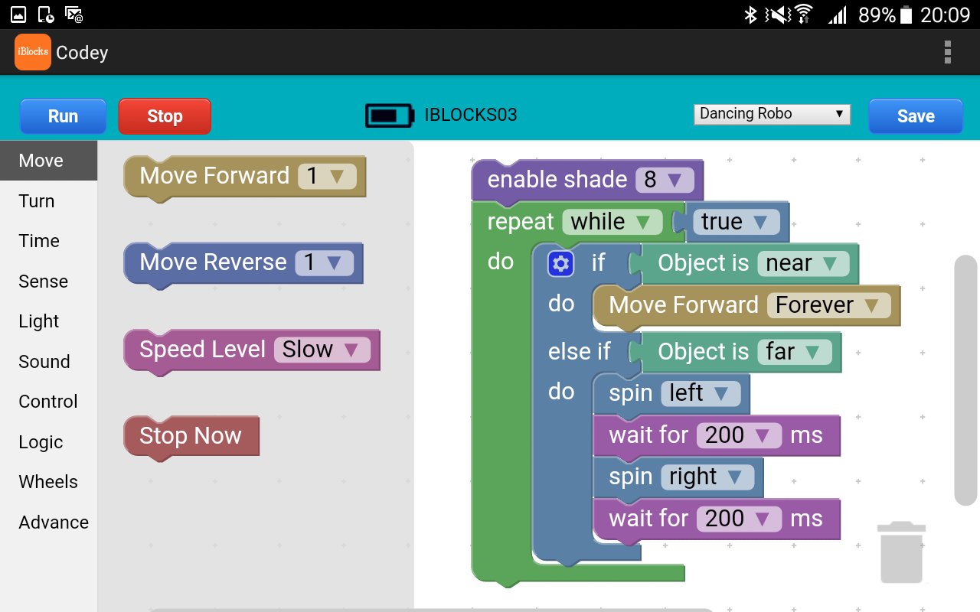
Task: Open the Object is near dropdown
Action: coord(803,263)
